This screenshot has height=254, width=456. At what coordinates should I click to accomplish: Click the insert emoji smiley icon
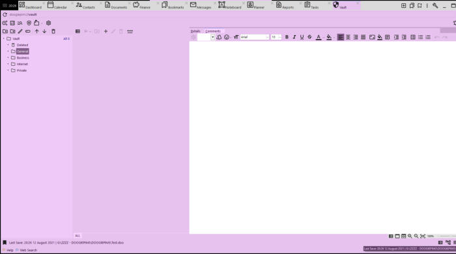(227, 37)
